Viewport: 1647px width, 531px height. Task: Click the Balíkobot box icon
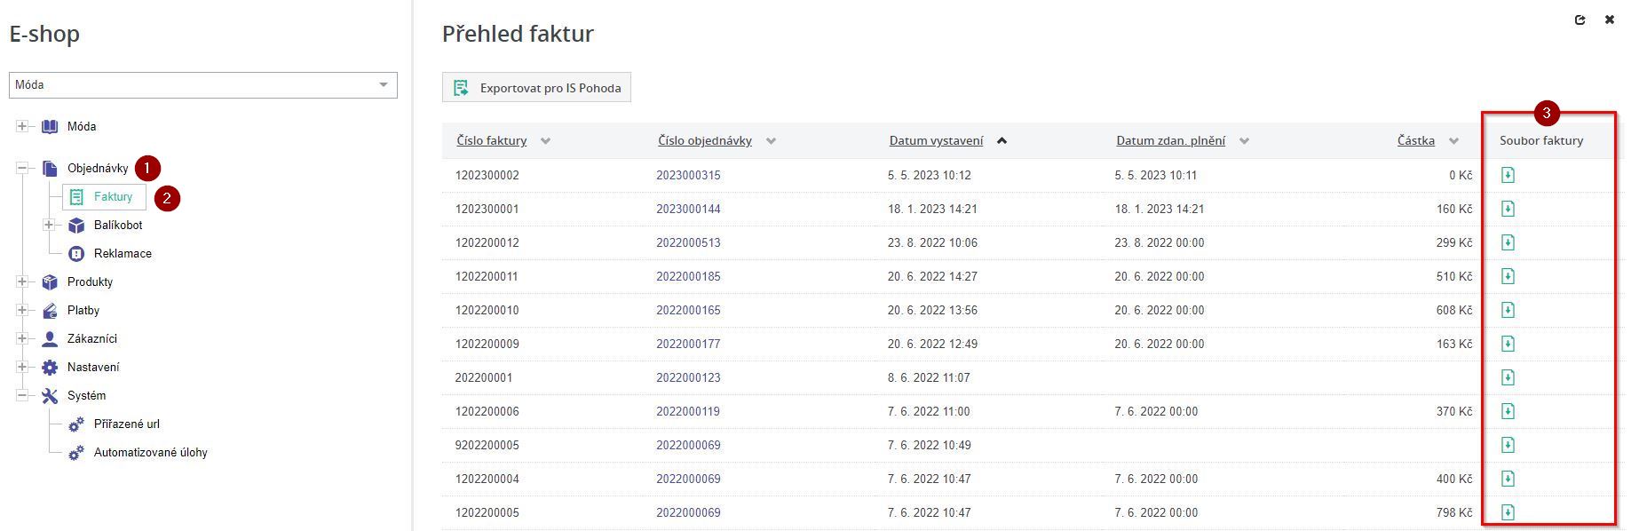76,226
